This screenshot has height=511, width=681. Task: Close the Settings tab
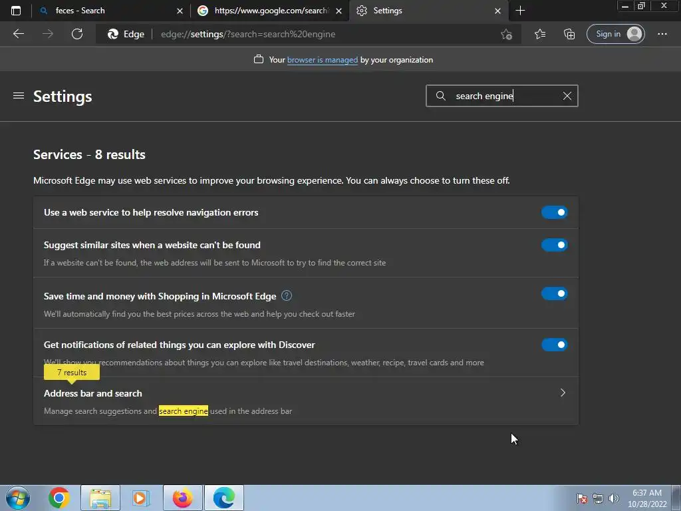pyautogui.click(x=497, y=11)
